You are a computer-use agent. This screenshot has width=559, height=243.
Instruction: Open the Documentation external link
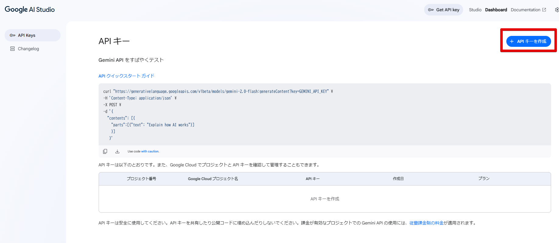[x=528, y=10]
